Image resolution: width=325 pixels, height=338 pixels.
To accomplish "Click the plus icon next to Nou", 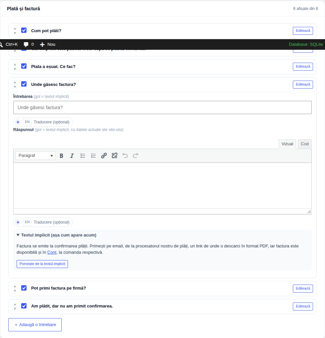I will coord(42,45).
